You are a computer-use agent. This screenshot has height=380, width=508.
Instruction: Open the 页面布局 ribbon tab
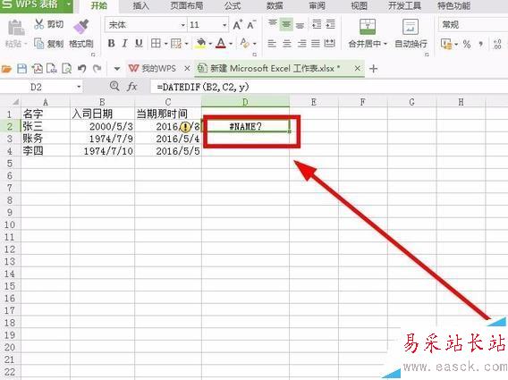point(186,6)
